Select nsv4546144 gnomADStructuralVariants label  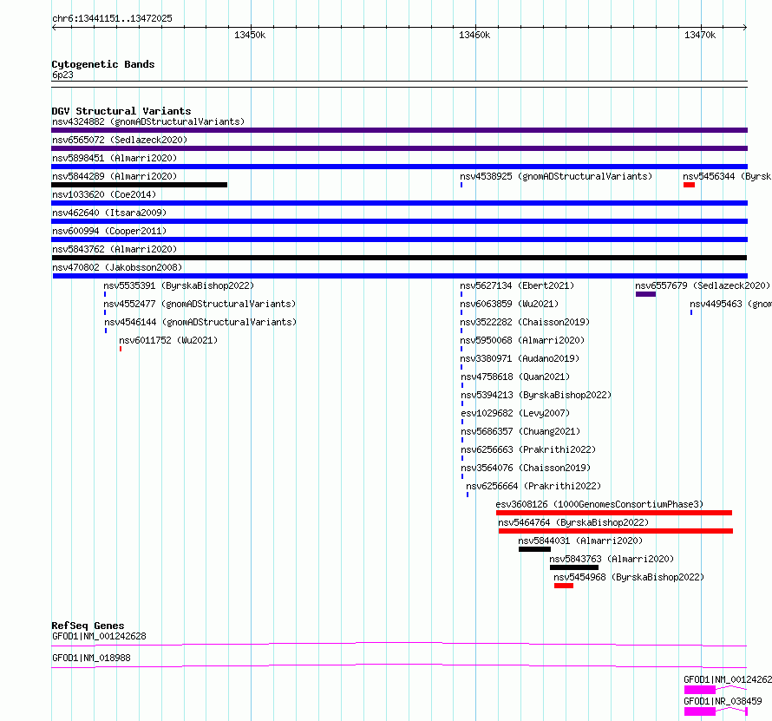point(200,322)
